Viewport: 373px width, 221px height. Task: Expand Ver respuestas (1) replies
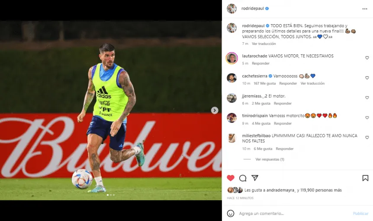(x=270, y=159)
